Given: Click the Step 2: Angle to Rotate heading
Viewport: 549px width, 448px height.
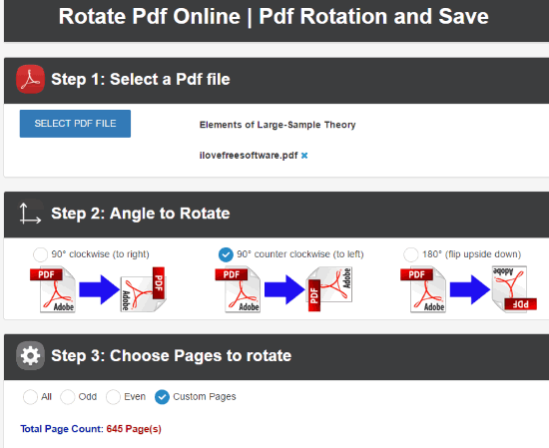Looking at the screenshot, I should click(141, 214).
